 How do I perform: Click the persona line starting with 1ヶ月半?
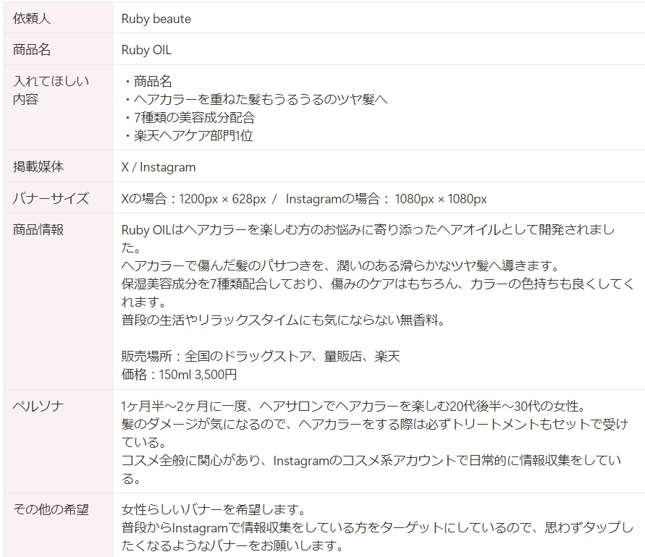[354, 406]
